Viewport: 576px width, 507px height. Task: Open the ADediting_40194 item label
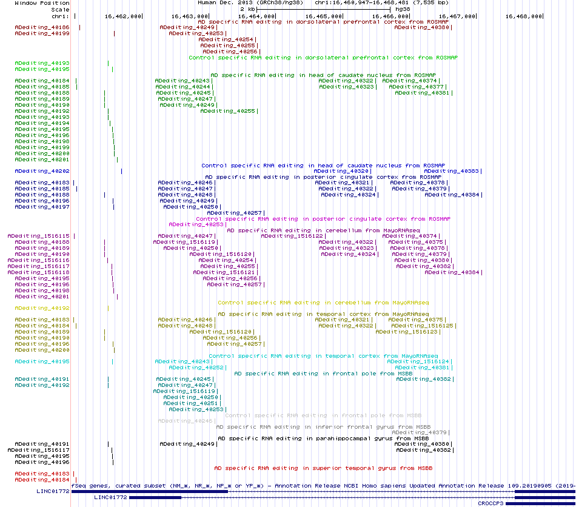point(42,124)
